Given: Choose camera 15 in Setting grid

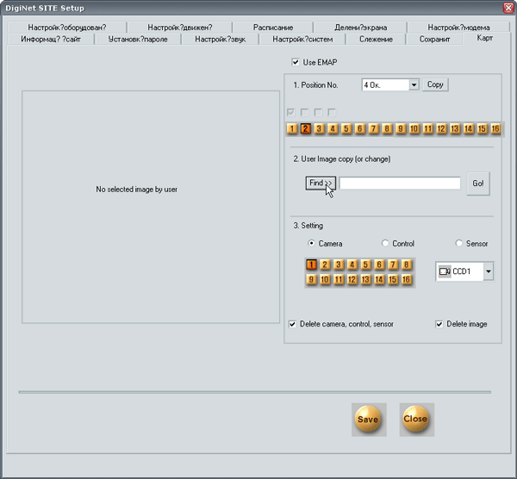Looking at the screenshot, I should click(393, 279).
